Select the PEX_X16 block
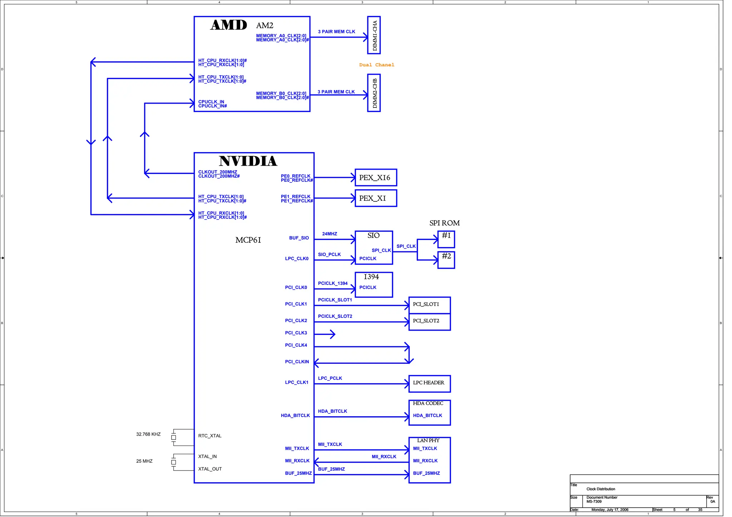732x517 pixels. (376, 177)
